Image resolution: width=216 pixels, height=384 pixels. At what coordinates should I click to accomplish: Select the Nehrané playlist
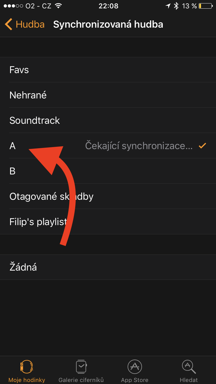point(28,95)
